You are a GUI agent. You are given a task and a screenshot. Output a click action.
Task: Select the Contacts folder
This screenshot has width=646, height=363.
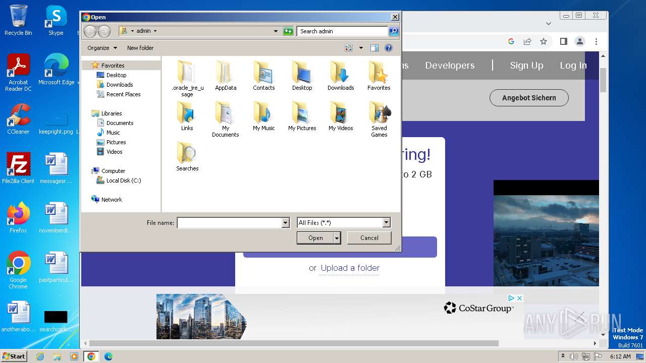pos(264,76)
